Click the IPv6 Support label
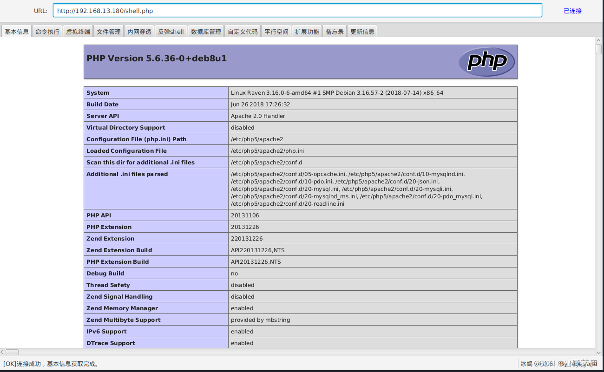The width and height of the screenshot is (604, 372). [106, 332]
